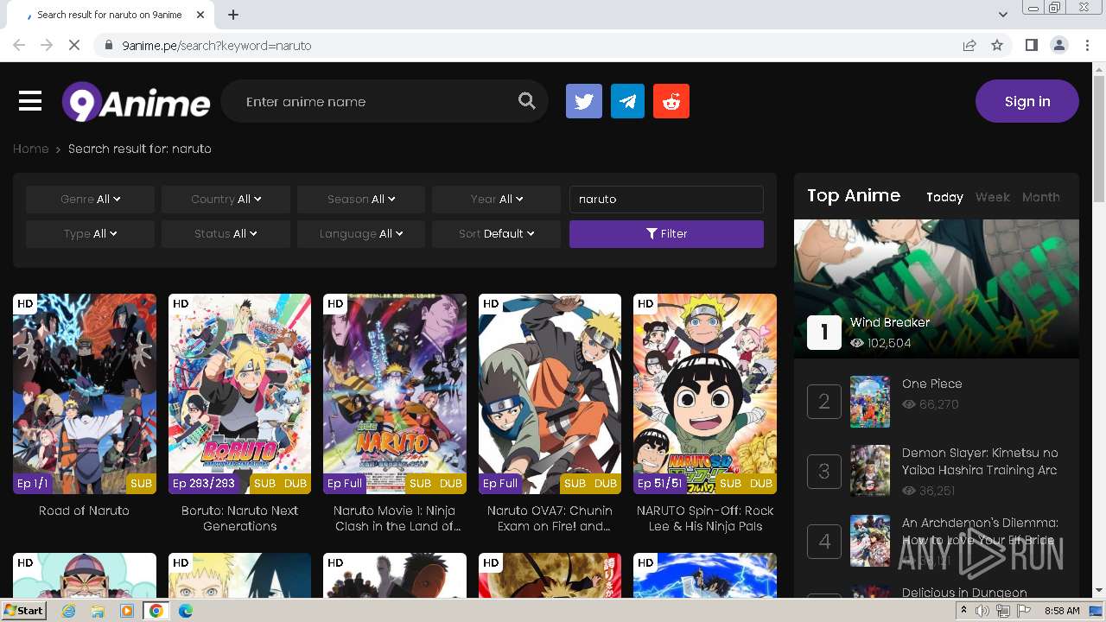Open the One Piece ranking thumbnail

tap(870, 401)
